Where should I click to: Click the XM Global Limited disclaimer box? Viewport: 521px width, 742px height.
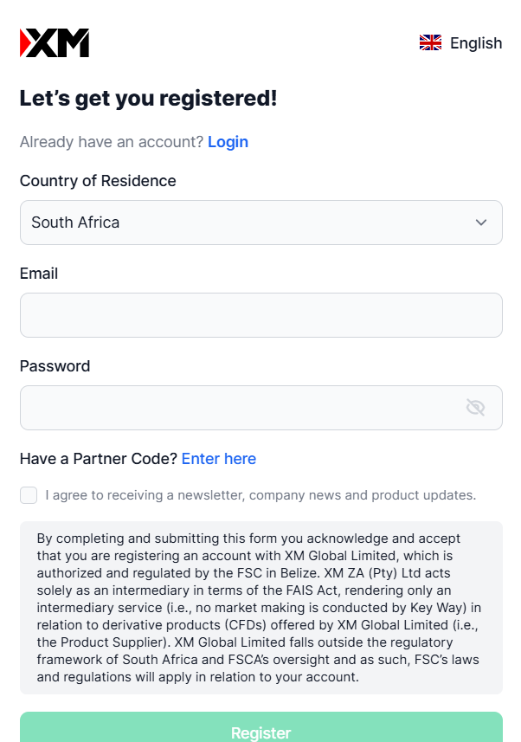click(260, 608)
